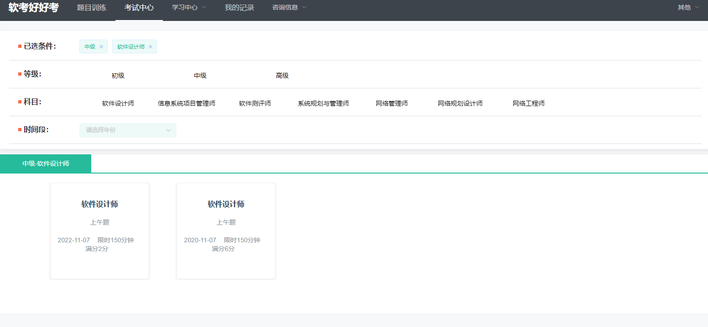Choose 高级 level filter
Image resolution: width=708 pixels, height=327 pixels.
pyautogui.click(x=282, y=76)
